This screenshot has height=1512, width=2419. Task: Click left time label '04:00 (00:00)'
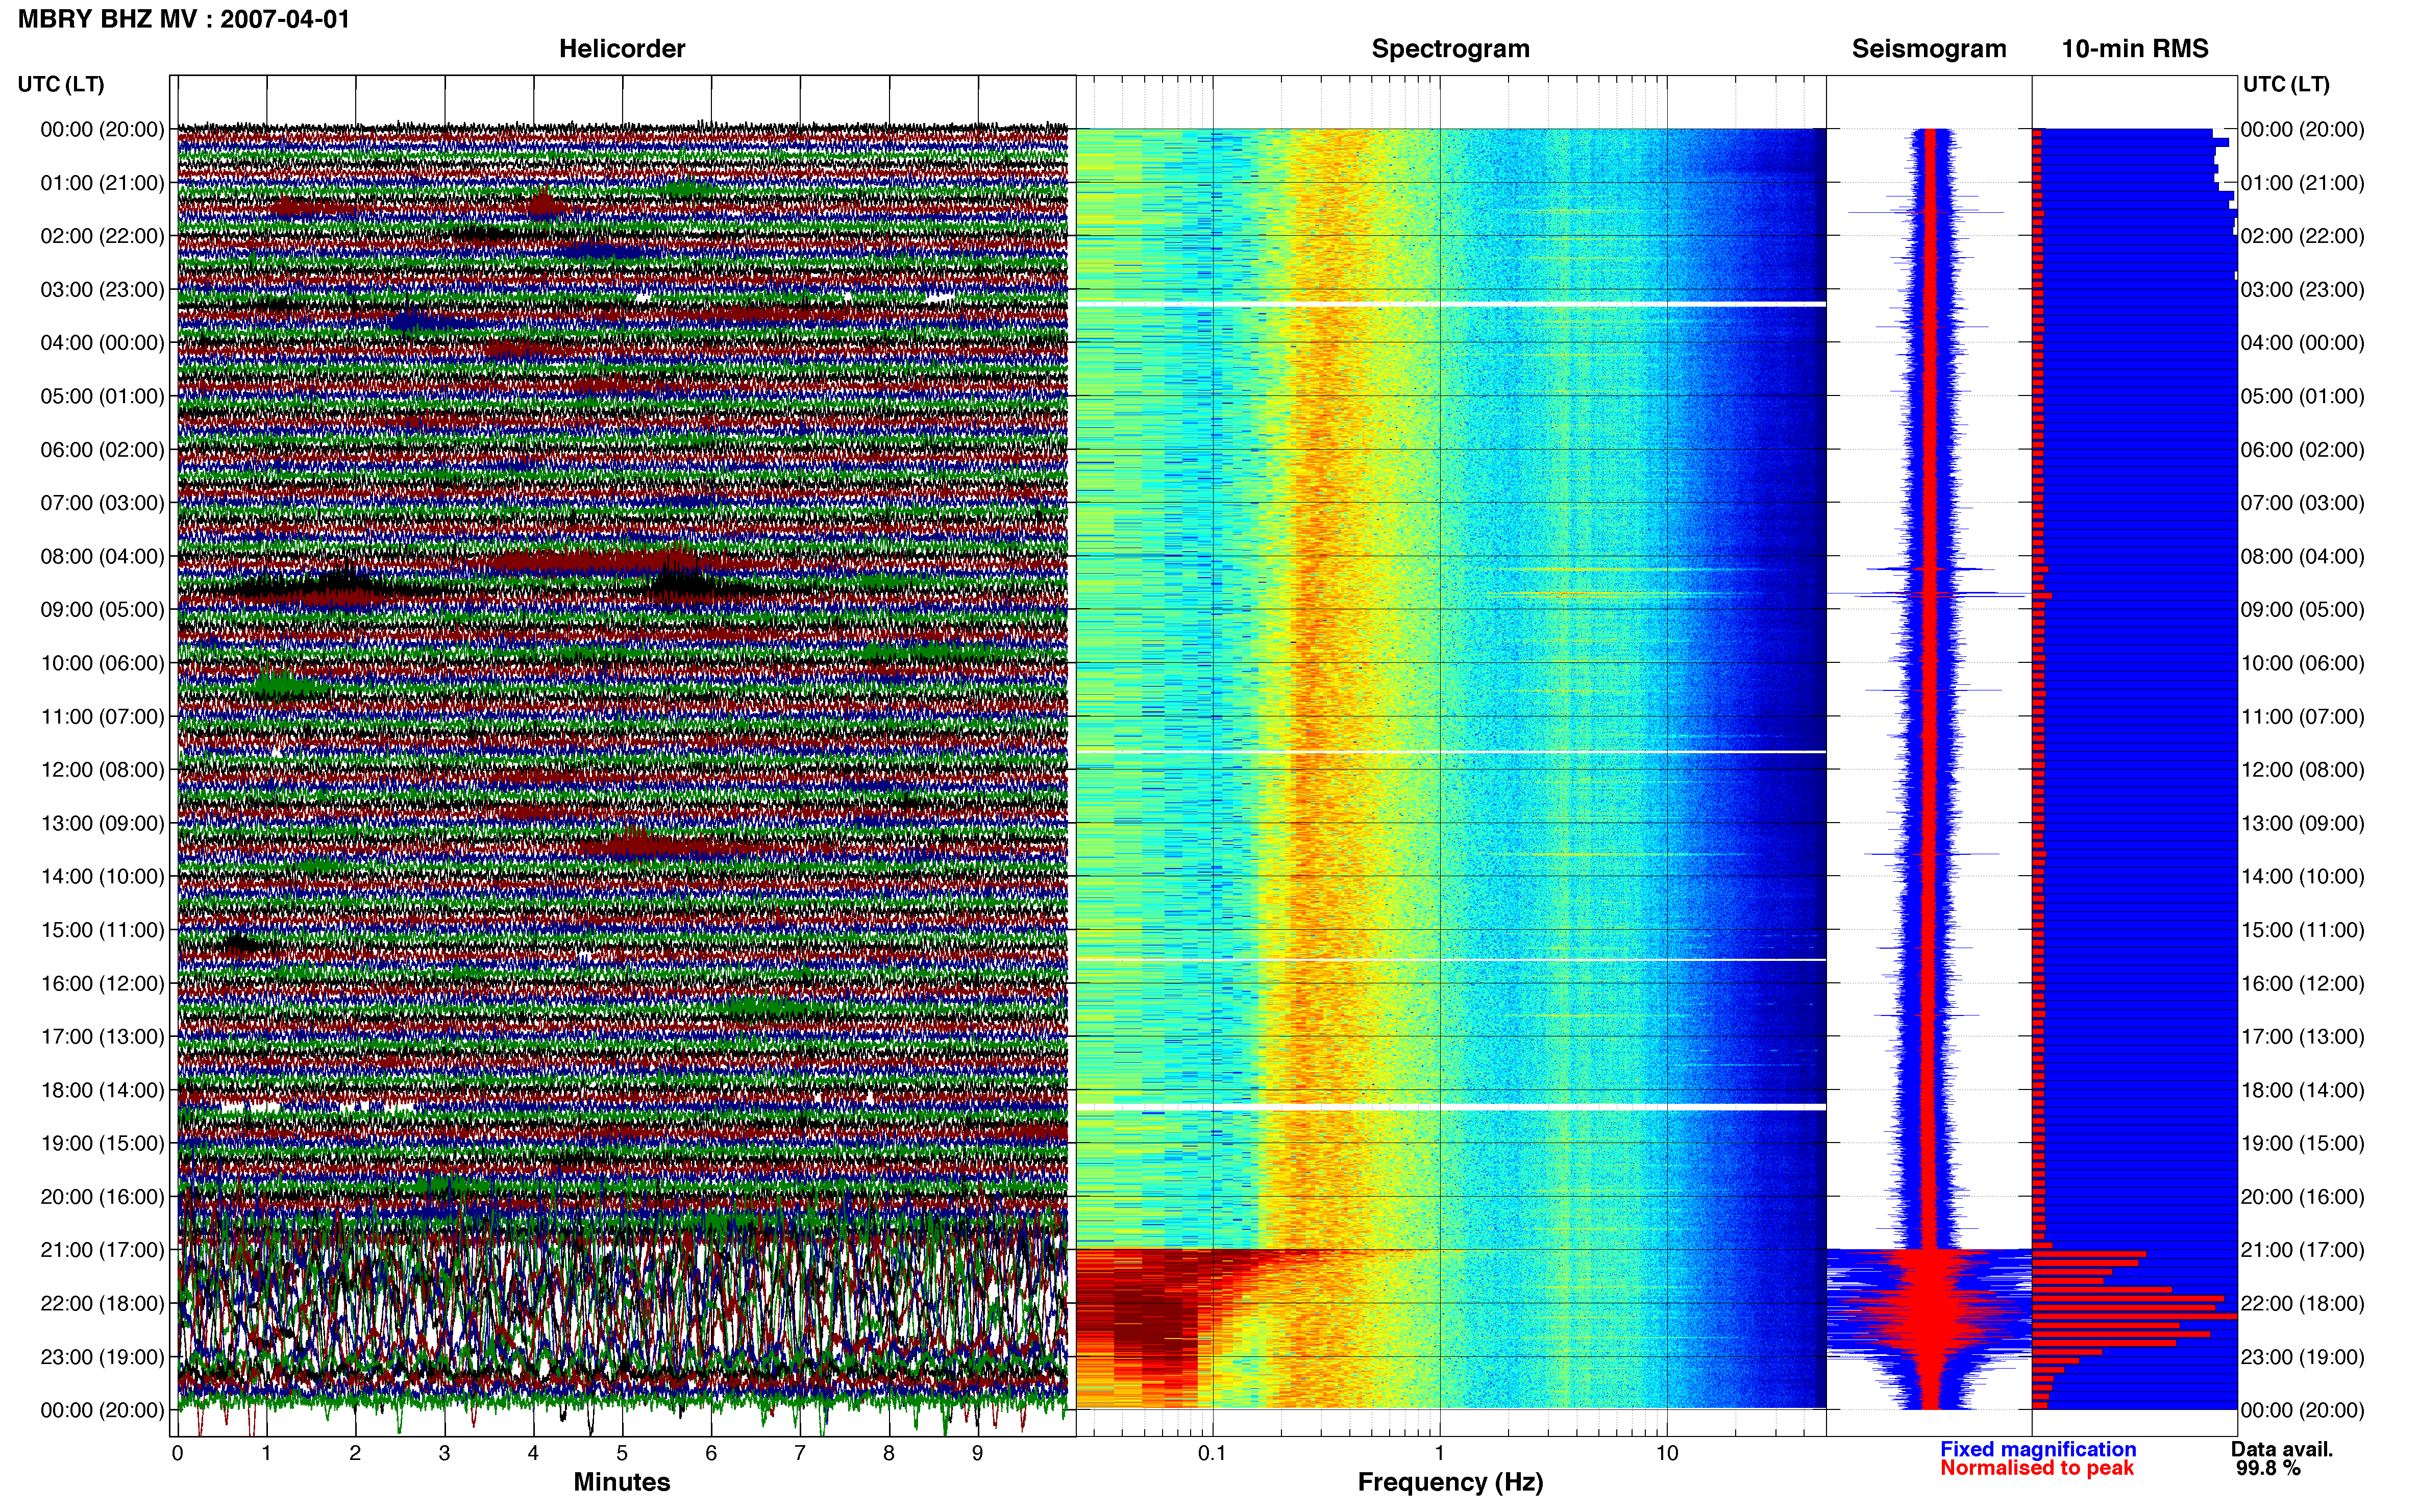tap(102, 343)
